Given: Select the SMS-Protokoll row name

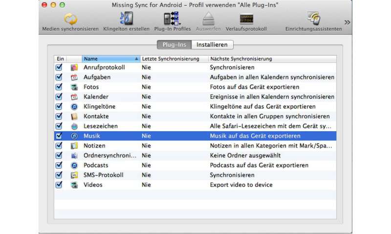Looking at the screenshot, I should coord(104,175).
